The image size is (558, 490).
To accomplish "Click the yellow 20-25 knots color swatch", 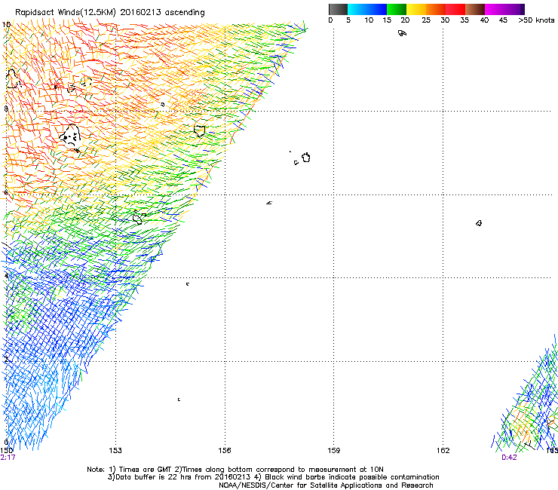I will 416,9.
